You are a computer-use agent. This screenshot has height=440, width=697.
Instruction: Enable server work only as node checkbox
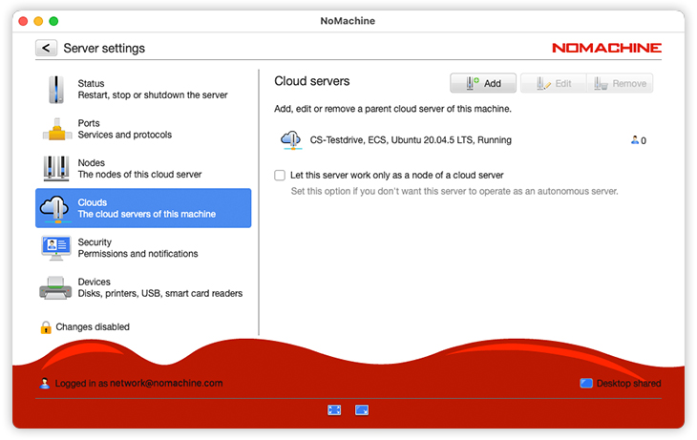coord(280,176)
